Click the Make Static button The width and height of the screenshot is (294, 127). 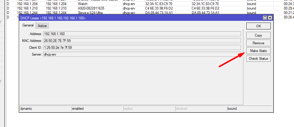point(258,51)
